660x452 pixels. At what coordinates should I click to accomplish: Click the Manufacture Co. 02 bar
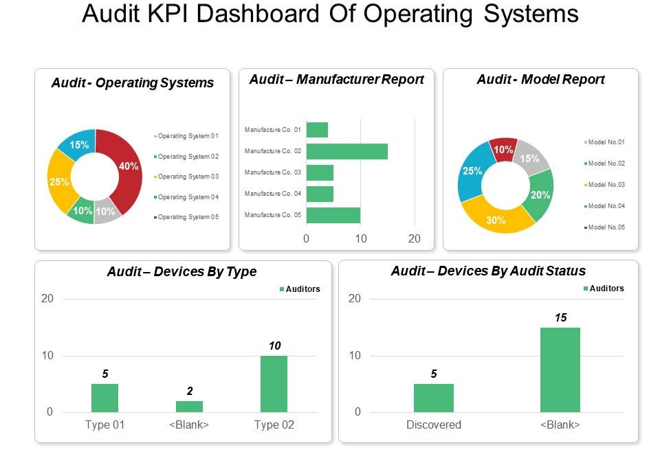click(346, 151)
